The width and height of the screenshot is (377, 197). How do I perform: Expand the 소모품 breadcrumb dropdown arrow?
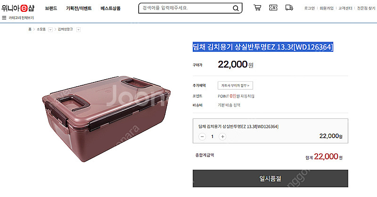50,30
